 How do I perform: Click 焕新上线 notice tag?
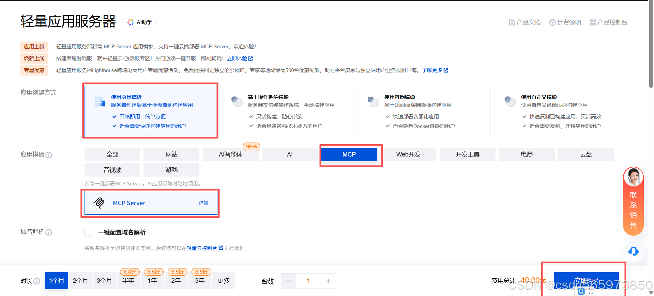[x=34, y=59]
